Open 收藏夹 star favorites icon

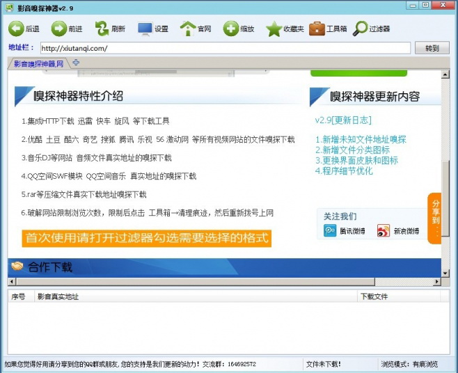pos(274,29)
